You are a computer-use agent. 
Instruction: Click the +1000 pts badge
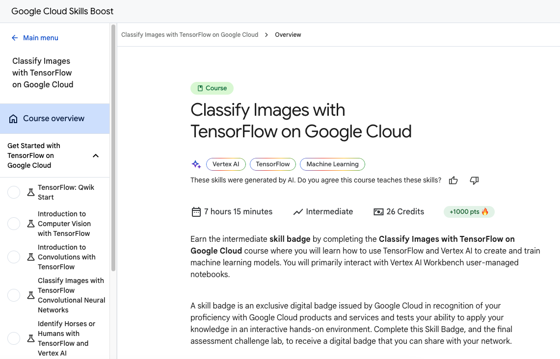pyautogui.click(x=469, y=211)
